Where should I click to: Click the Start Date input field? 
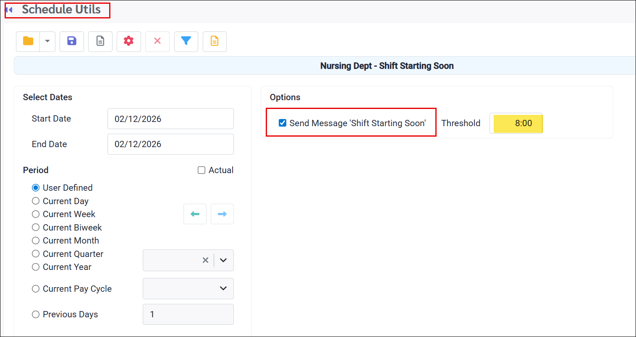pyautogui.click(x=170, y=119)
